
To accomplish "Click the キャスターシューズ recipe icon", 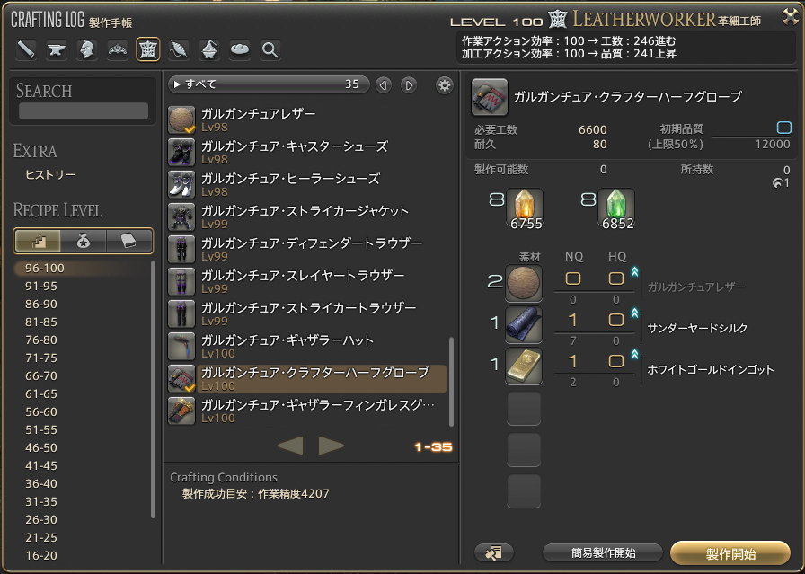I will tap(181, 152).
